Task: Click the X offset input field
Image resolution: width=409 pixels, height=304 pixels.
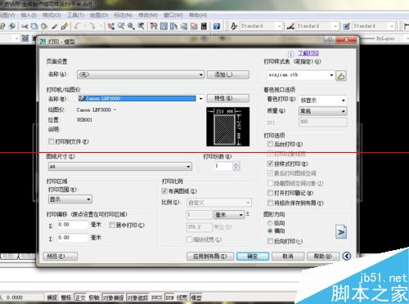Action: point(72,225)
